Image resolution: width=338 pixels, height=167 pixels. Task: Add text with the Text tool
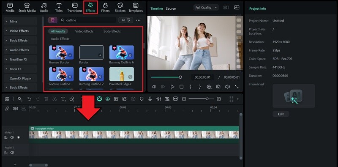click(x=63, y=99)
